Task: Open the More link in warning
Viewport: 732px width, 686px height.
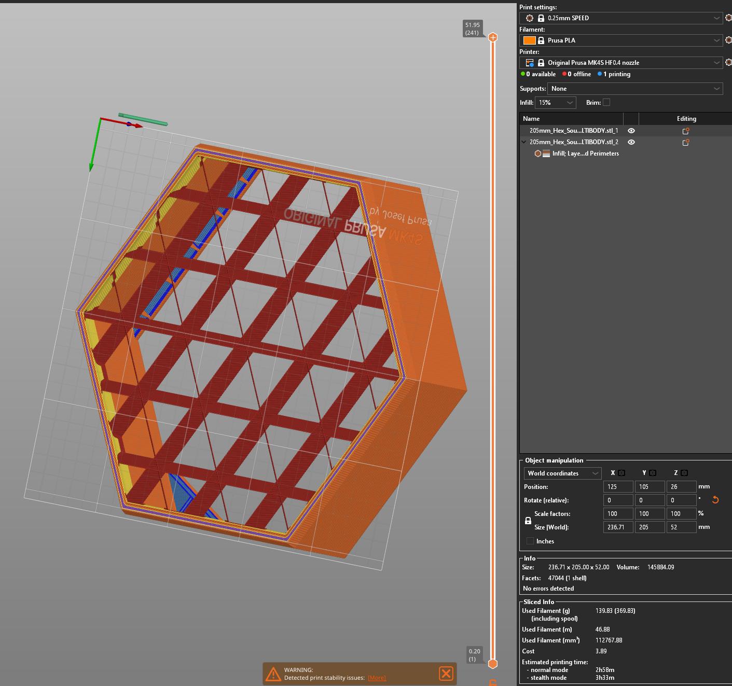Action: (377, 678)
